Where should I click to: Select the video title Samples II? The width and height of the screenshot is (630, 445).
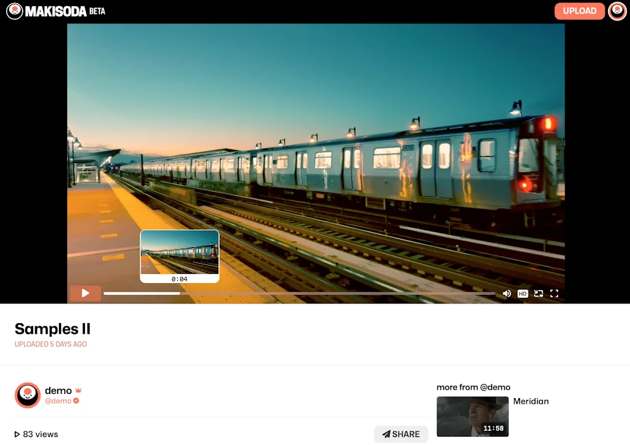[x=52, y=329]
